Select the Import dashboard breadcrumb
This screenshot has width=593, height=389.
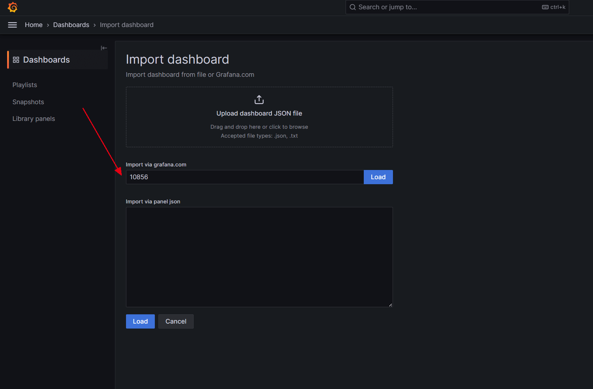(x=127, y=25)
